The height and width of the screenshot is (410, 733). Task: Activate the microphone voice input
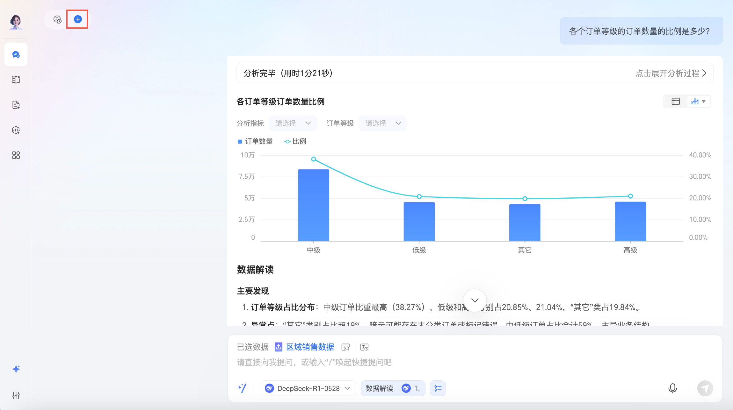click(x=672, y=388)
